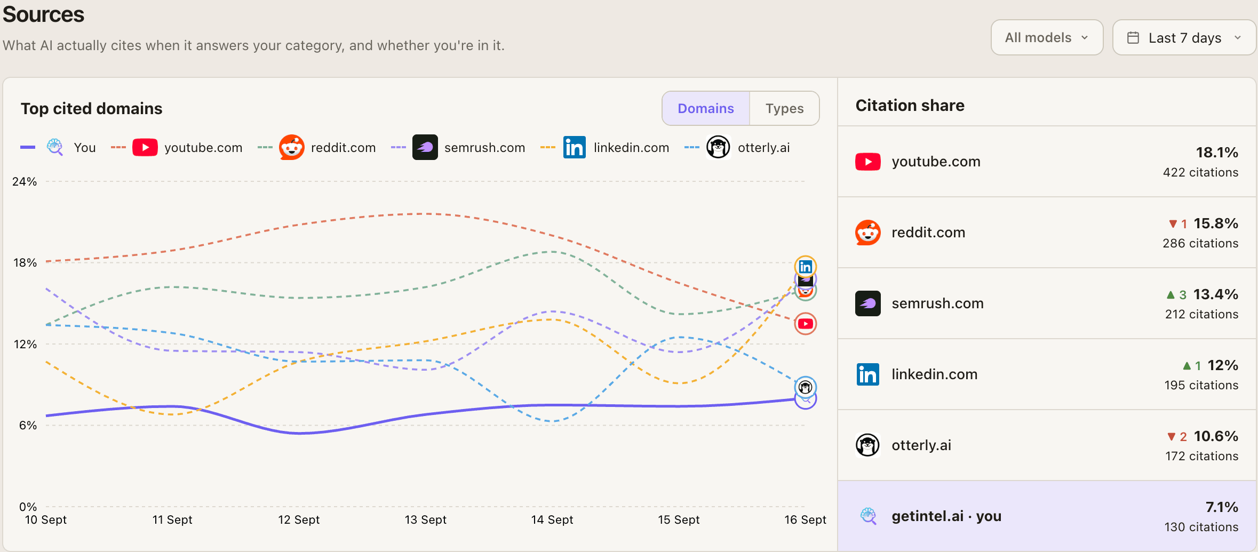Image resolution: width=1258 pixels, height=552 pixels.
Task: Click the 195 citations text
Action: click(1201, 385)
